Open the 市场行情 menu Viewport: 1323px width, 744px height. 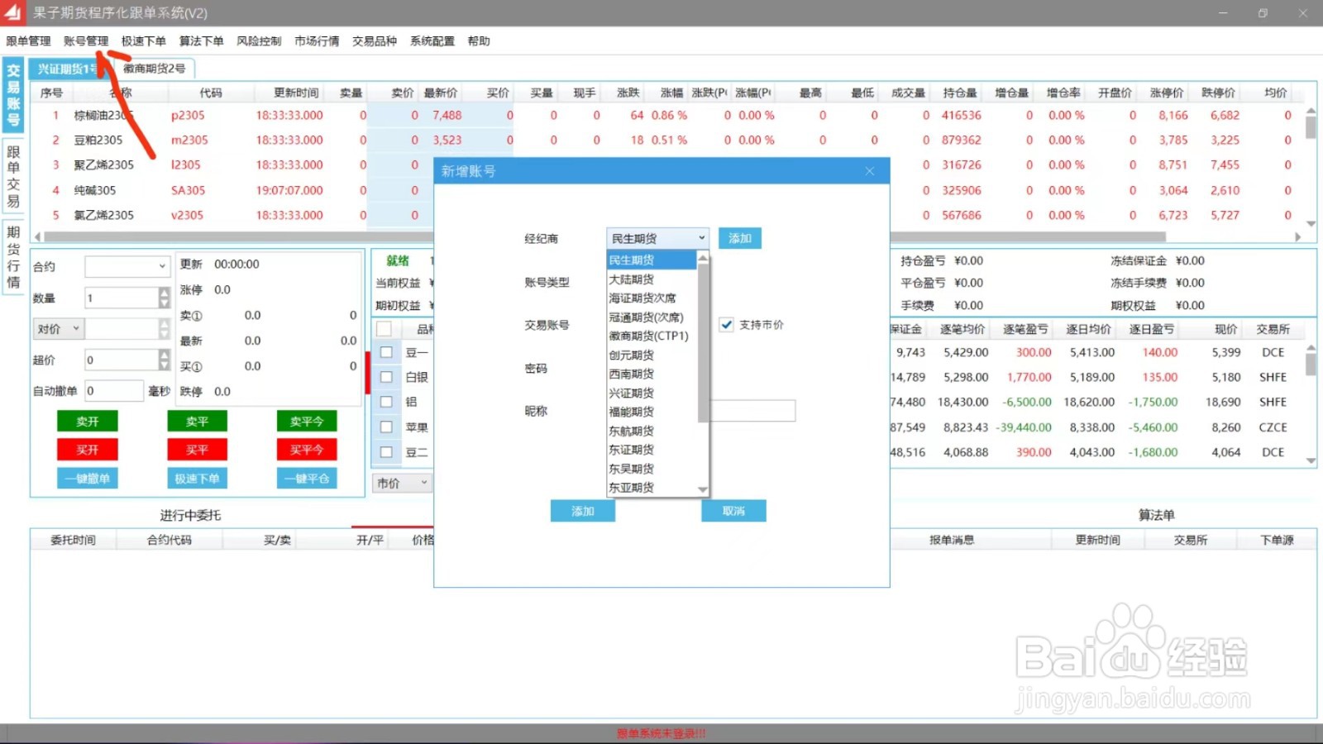(x=317, y=41)
